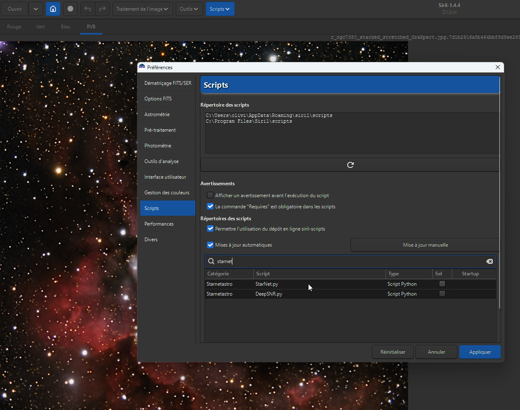520x410 pixels.
Task: Select Scripts in preferences sidebar
Action: point(168,208)
